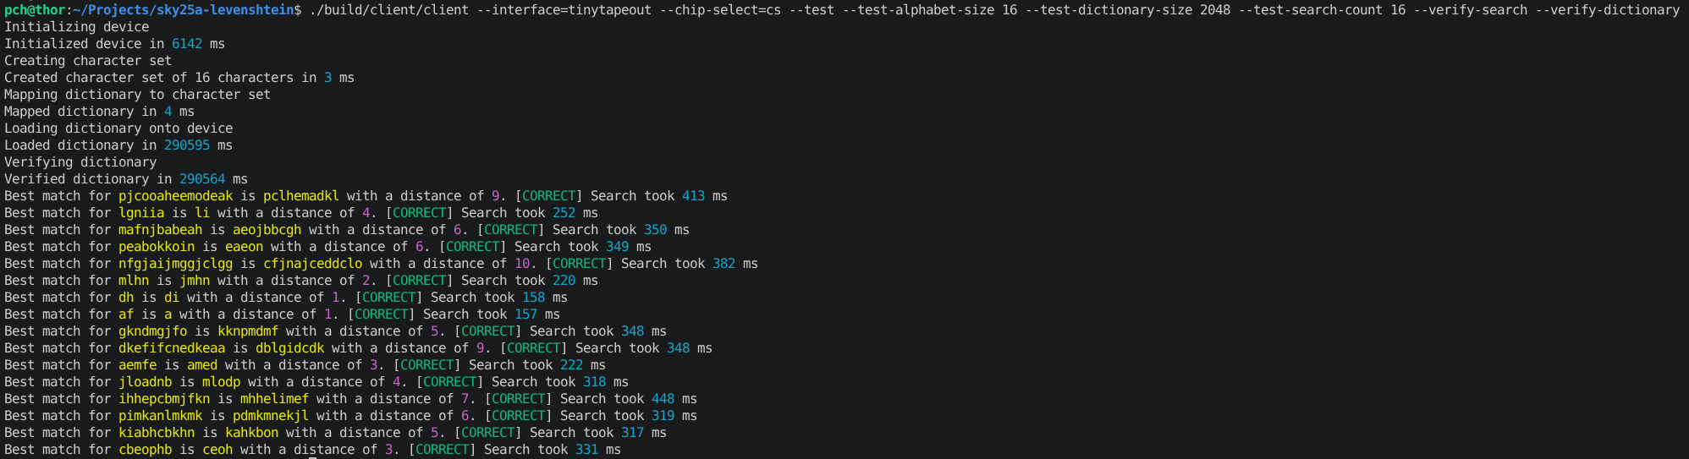Click the search word pjcooaheemodeak
This screenshot has height=459, width=1689.
pyautogui.click(x=175, y=196)
